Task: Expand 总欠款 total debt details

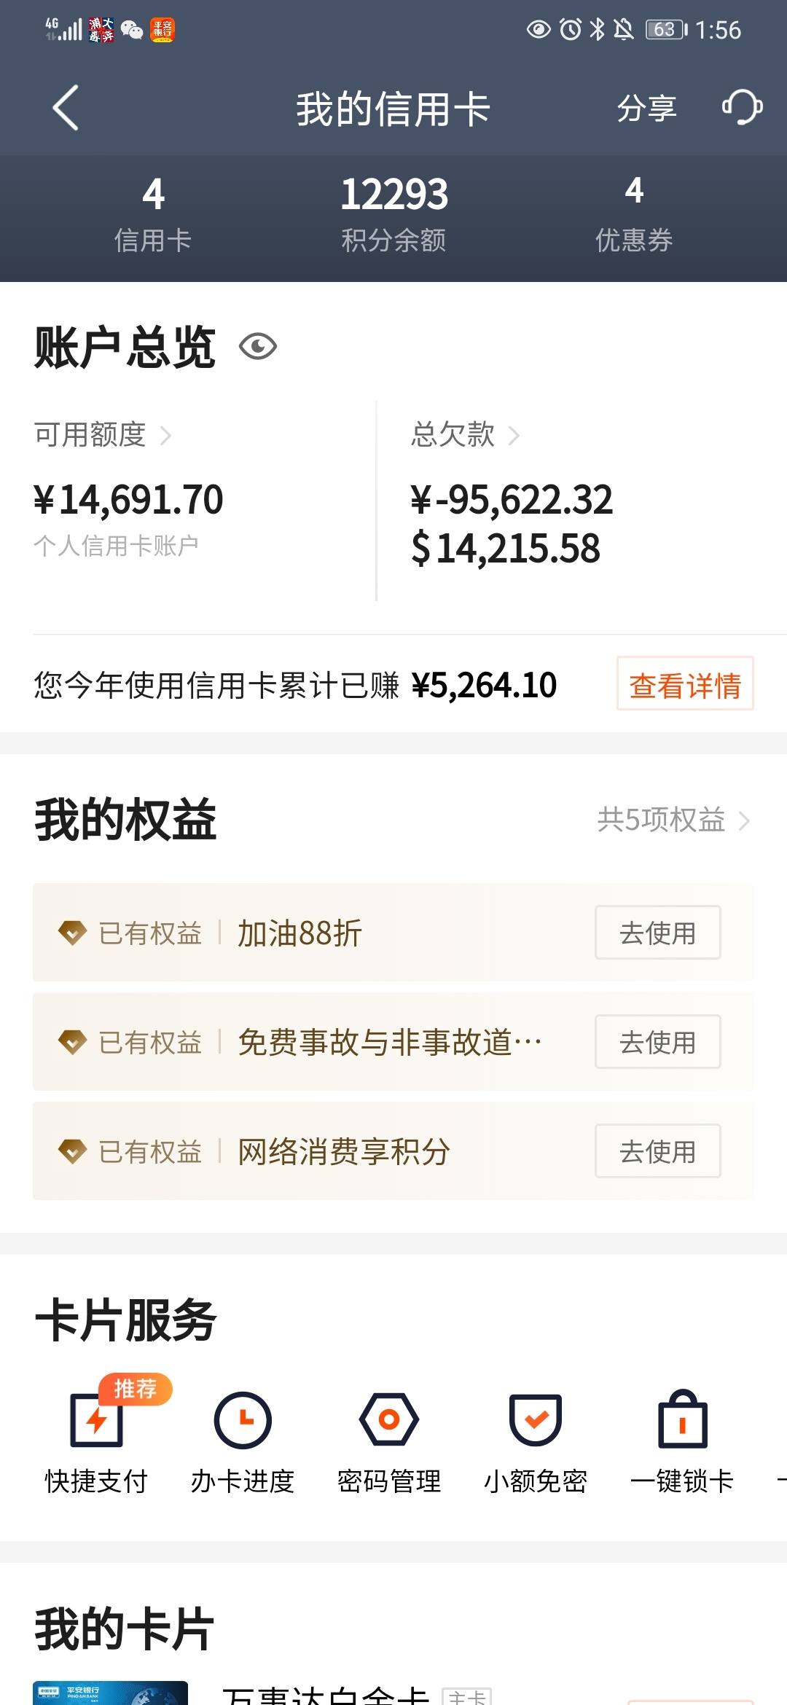Action: point(465,435)
